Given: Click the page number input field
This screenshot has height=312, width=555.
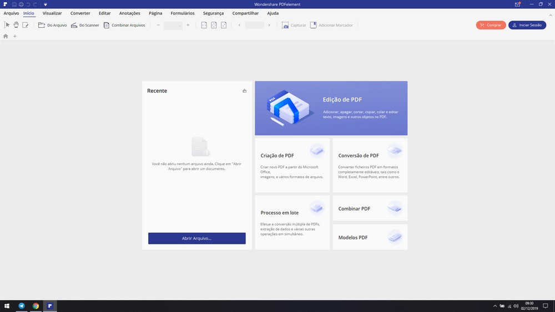Looking at the screenshot, I should [x=254, y=25].
